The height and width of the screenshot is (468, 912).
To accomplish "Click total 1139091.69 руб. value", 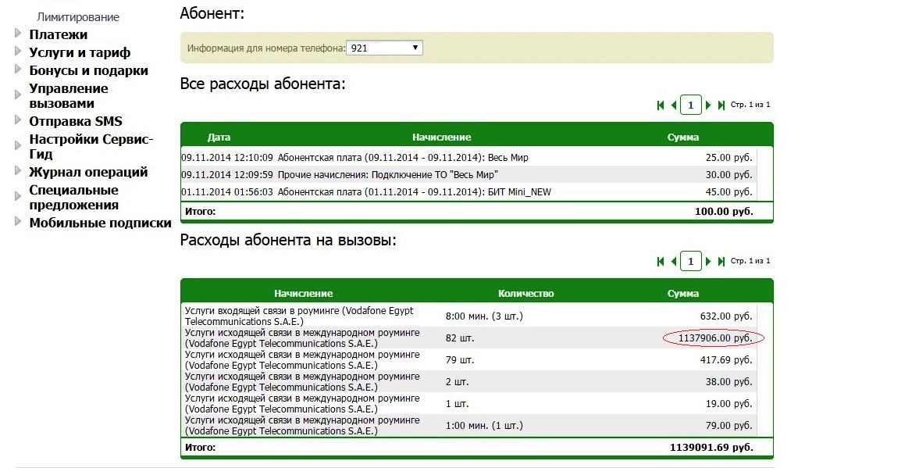I will [x=711, y=448].
